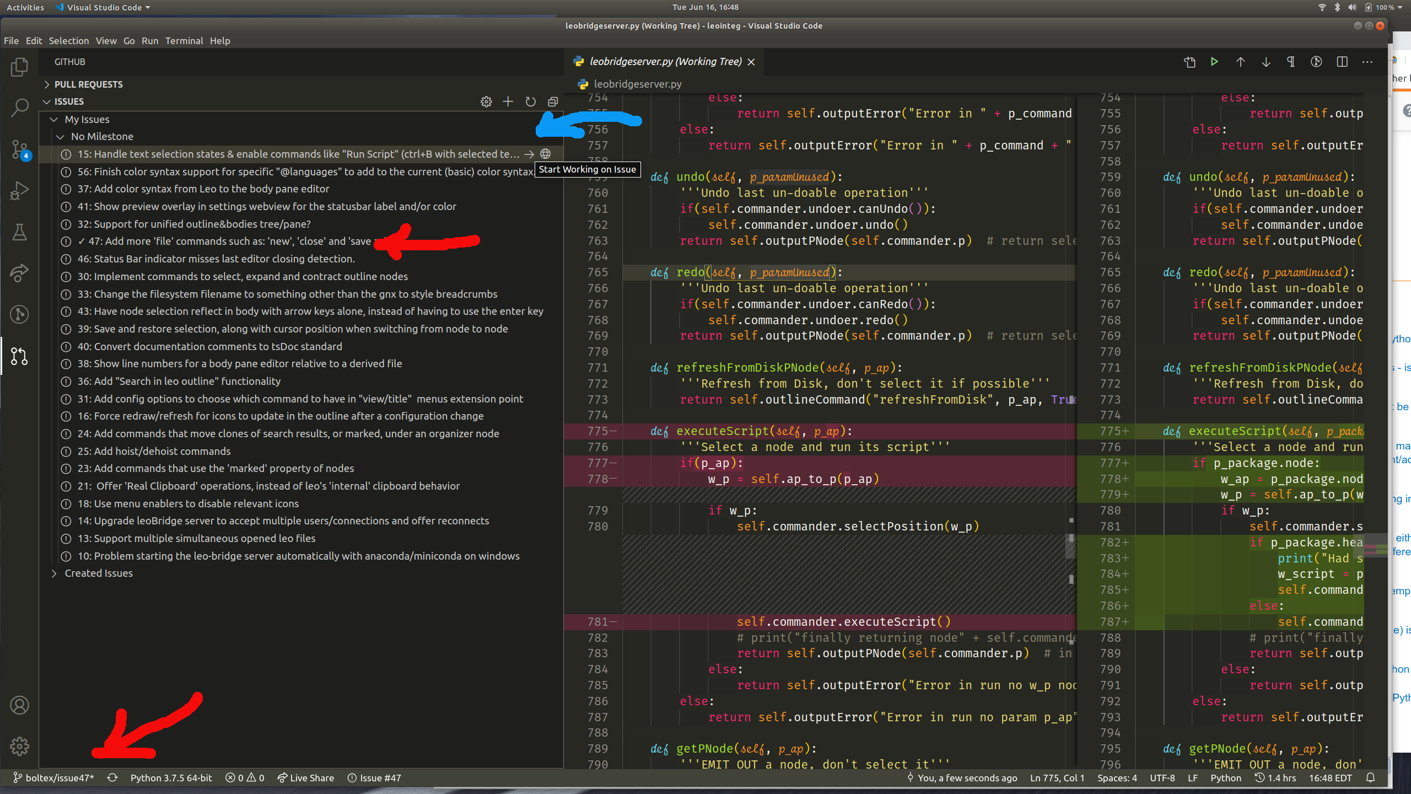1411x794 pixels.
Task: Open the Search view
Action: point(20,108)
